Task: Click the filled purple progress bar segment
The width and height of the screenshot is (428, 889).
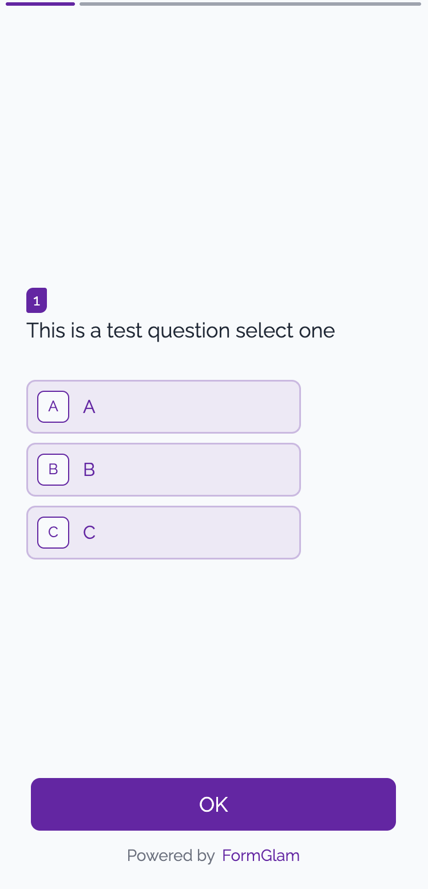Action: coord(40,4)
